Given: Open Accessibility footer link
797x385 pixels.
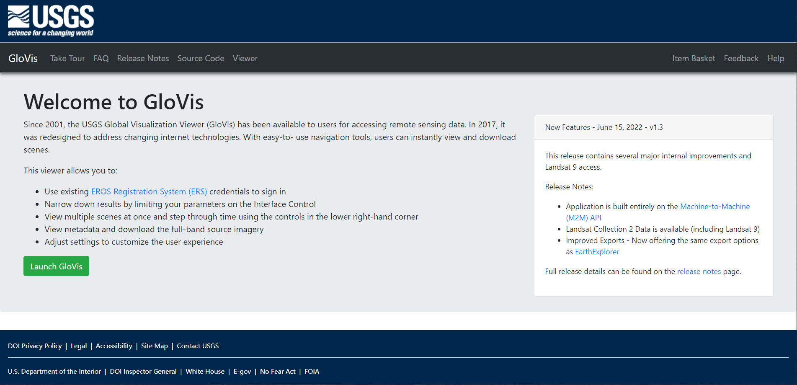Looking at the screenshot, I should [x=114, y=346].
